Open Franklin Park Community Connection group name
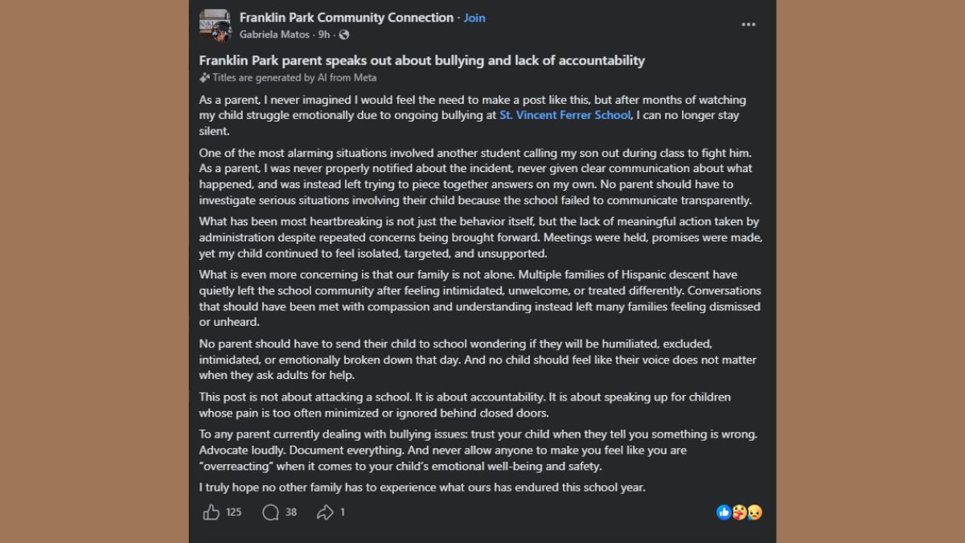This screenshot has height=543, width=965. click(x=347, y=18)
